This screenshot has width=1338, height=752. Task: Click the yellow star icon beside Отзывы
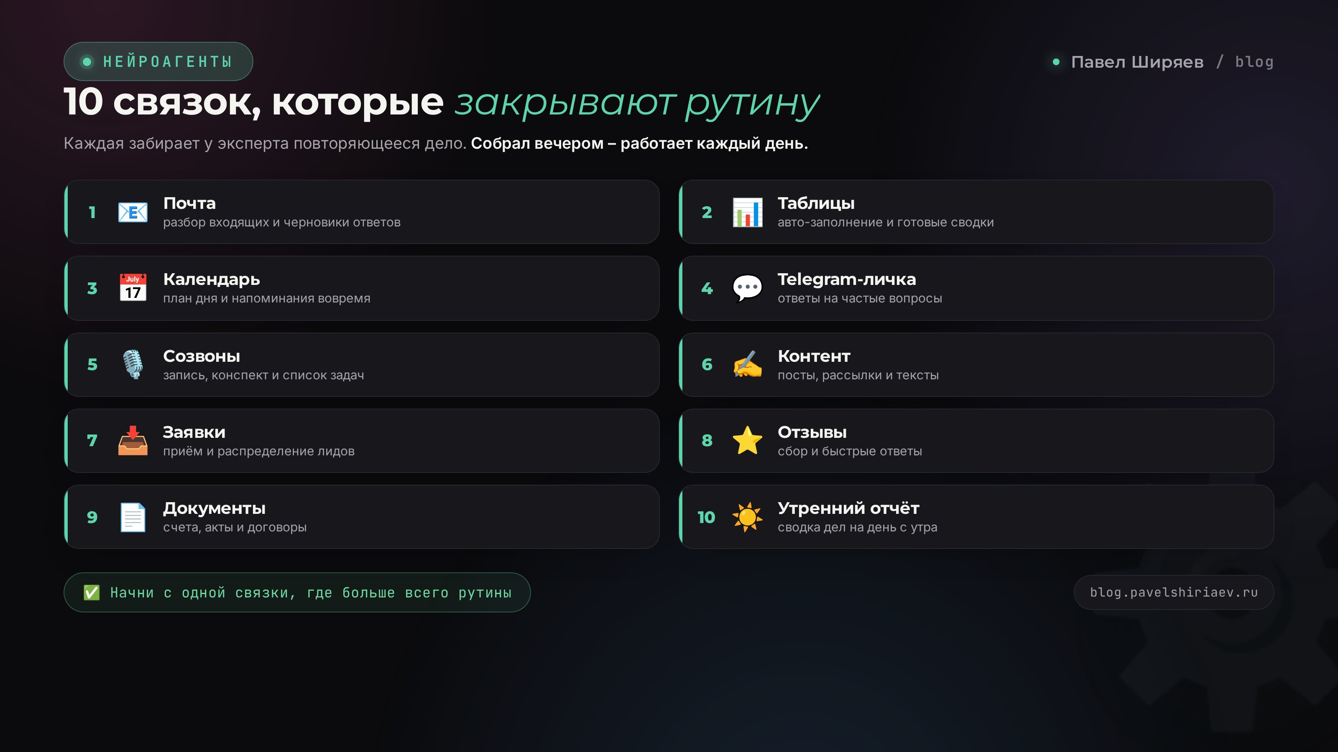748,441
